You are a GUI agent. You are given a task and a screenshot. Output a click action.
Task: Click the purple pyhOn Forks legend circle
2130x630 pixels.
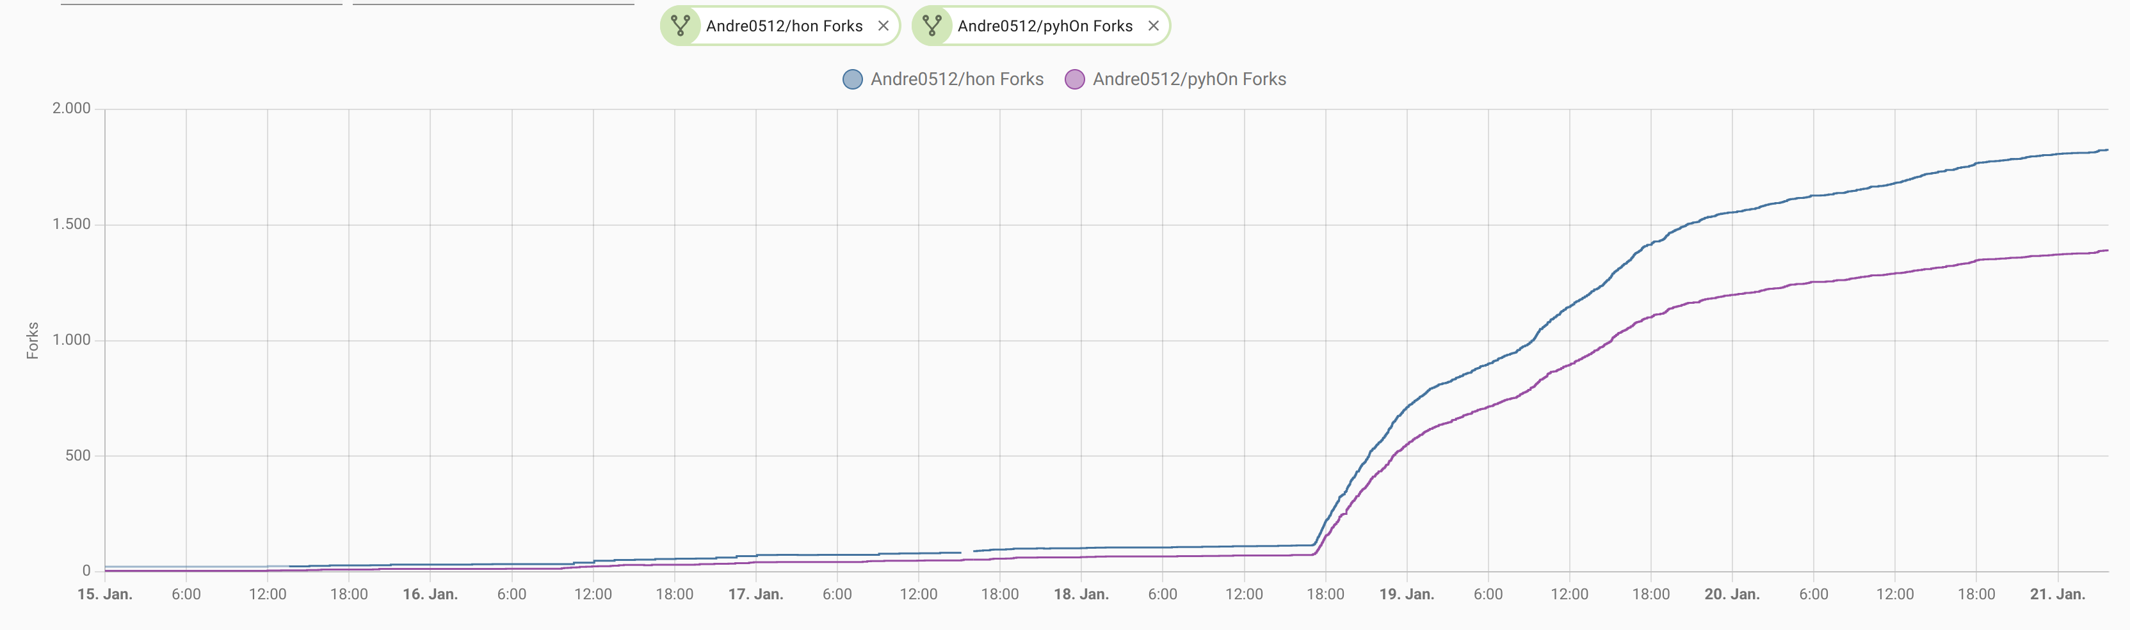1074,79
